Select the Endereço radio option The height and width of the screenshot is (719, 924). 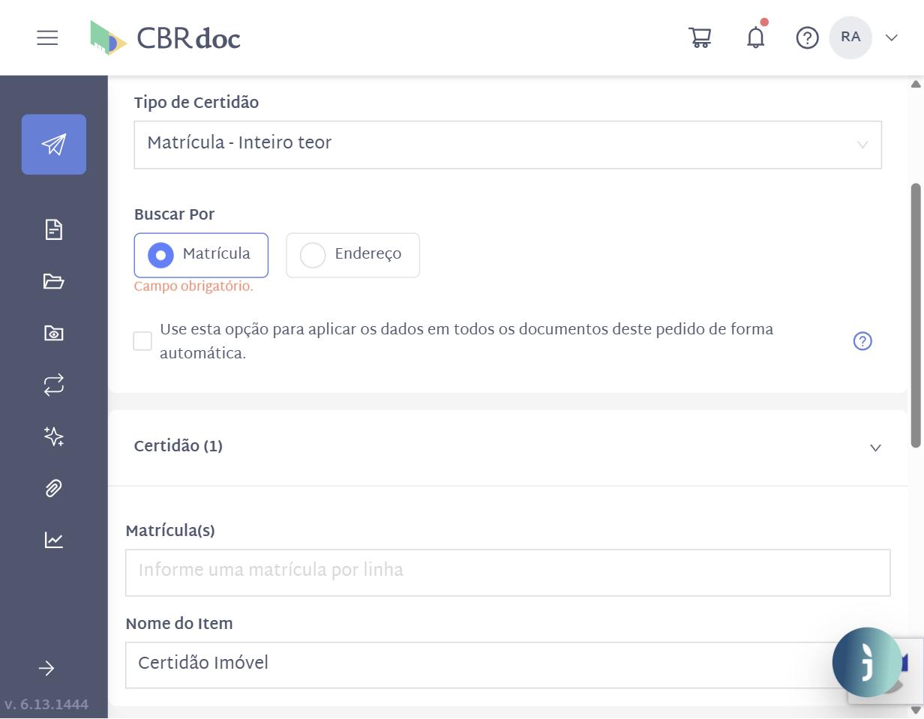pyautogui.click(x=352, y=255)
